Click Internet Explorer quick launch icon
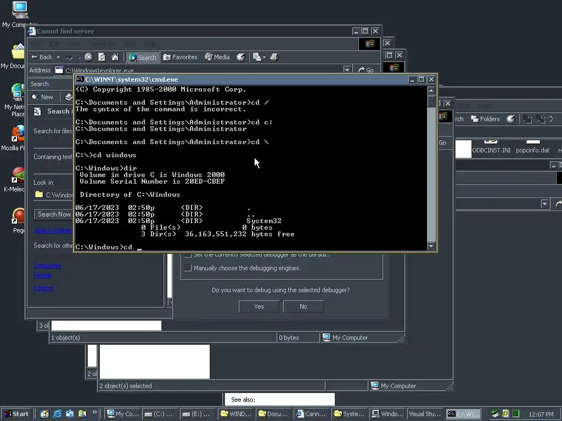Viewport: 562px width, 421px height. click(57, 414)
